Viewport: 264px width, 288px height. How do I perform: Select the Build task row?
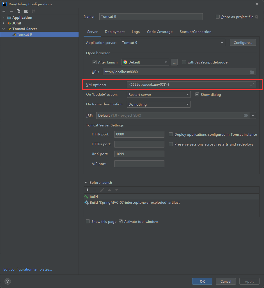click(172, 197)
